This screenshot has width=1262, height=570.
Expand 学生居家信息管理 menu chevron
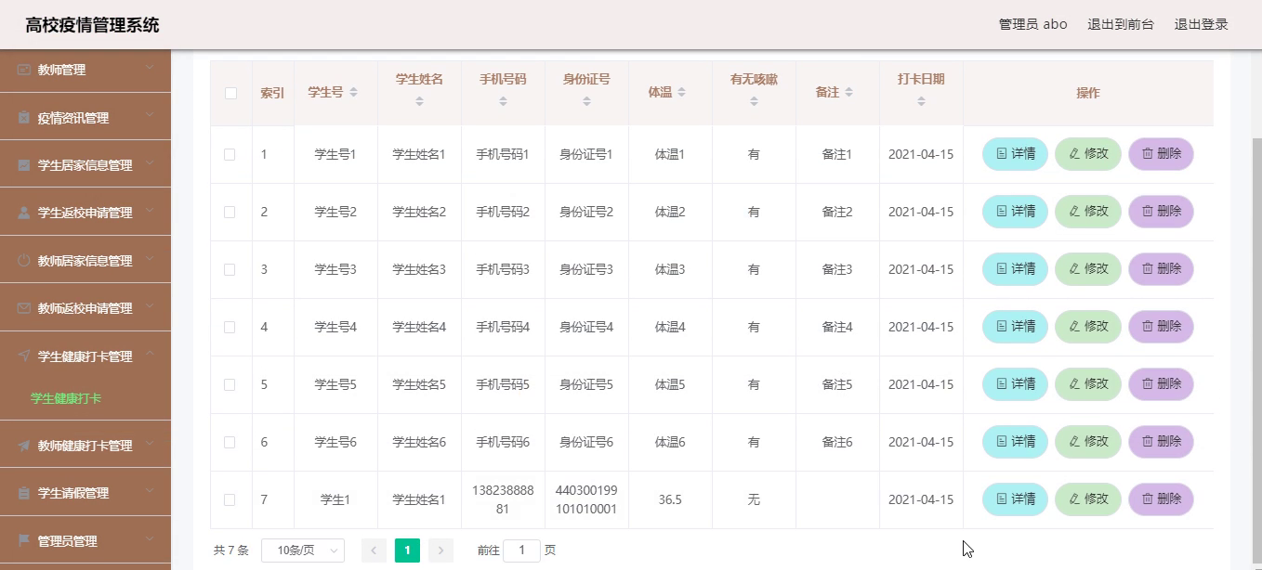click(x=150, y=164)
